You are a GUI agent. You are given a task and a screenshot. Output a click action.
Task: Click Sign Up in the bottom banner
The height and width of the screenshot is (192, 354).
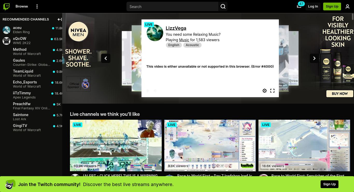[329, 184]
